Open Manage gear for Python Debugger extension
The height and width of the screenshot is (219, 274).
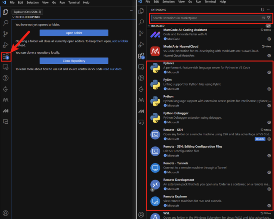[x=269, y=122]
